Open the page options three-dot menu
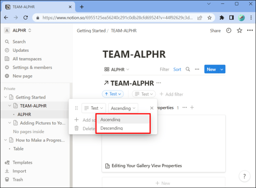The height and width of the screenshot is (188, 256). click(250, 30)
